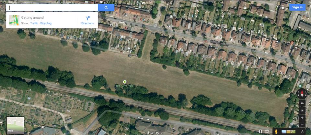Image resolution: width=311 pixels, height=135 pixels.
Task: Open the help question mark icon
Action: click(260, 131)
